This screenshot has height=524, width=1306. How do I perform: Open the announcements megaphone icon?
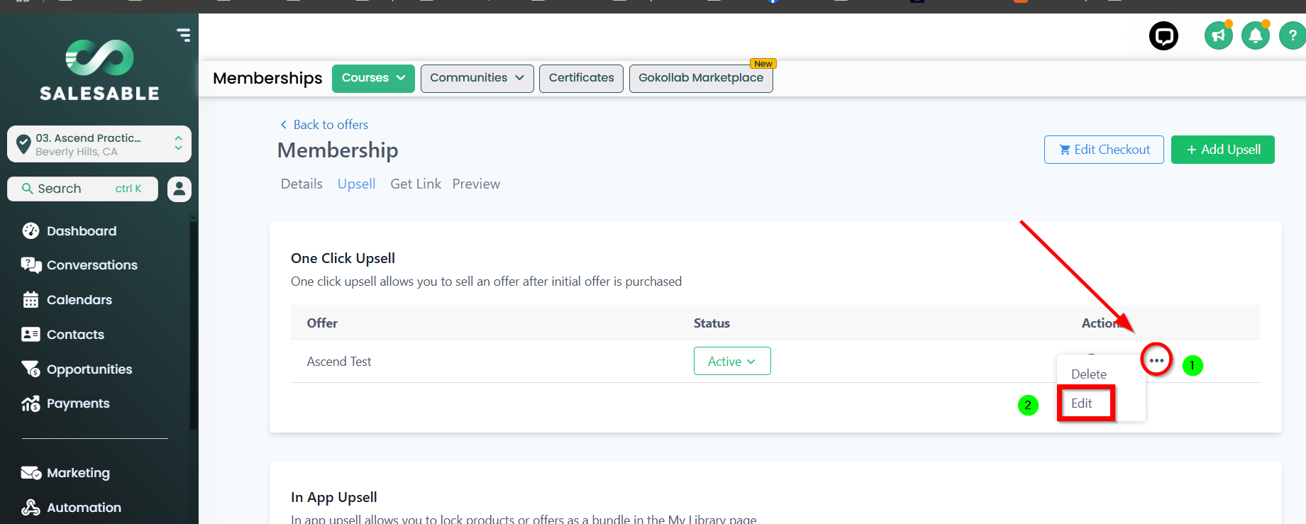[x=1218, y=35]
